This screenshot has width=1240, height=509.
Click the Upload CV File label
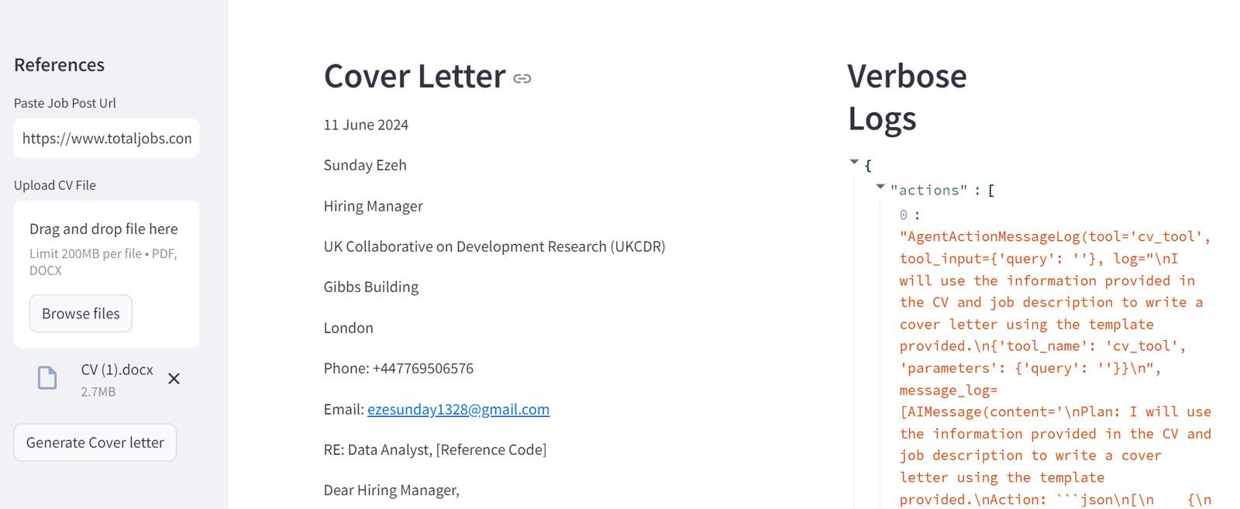click(55, 185)
